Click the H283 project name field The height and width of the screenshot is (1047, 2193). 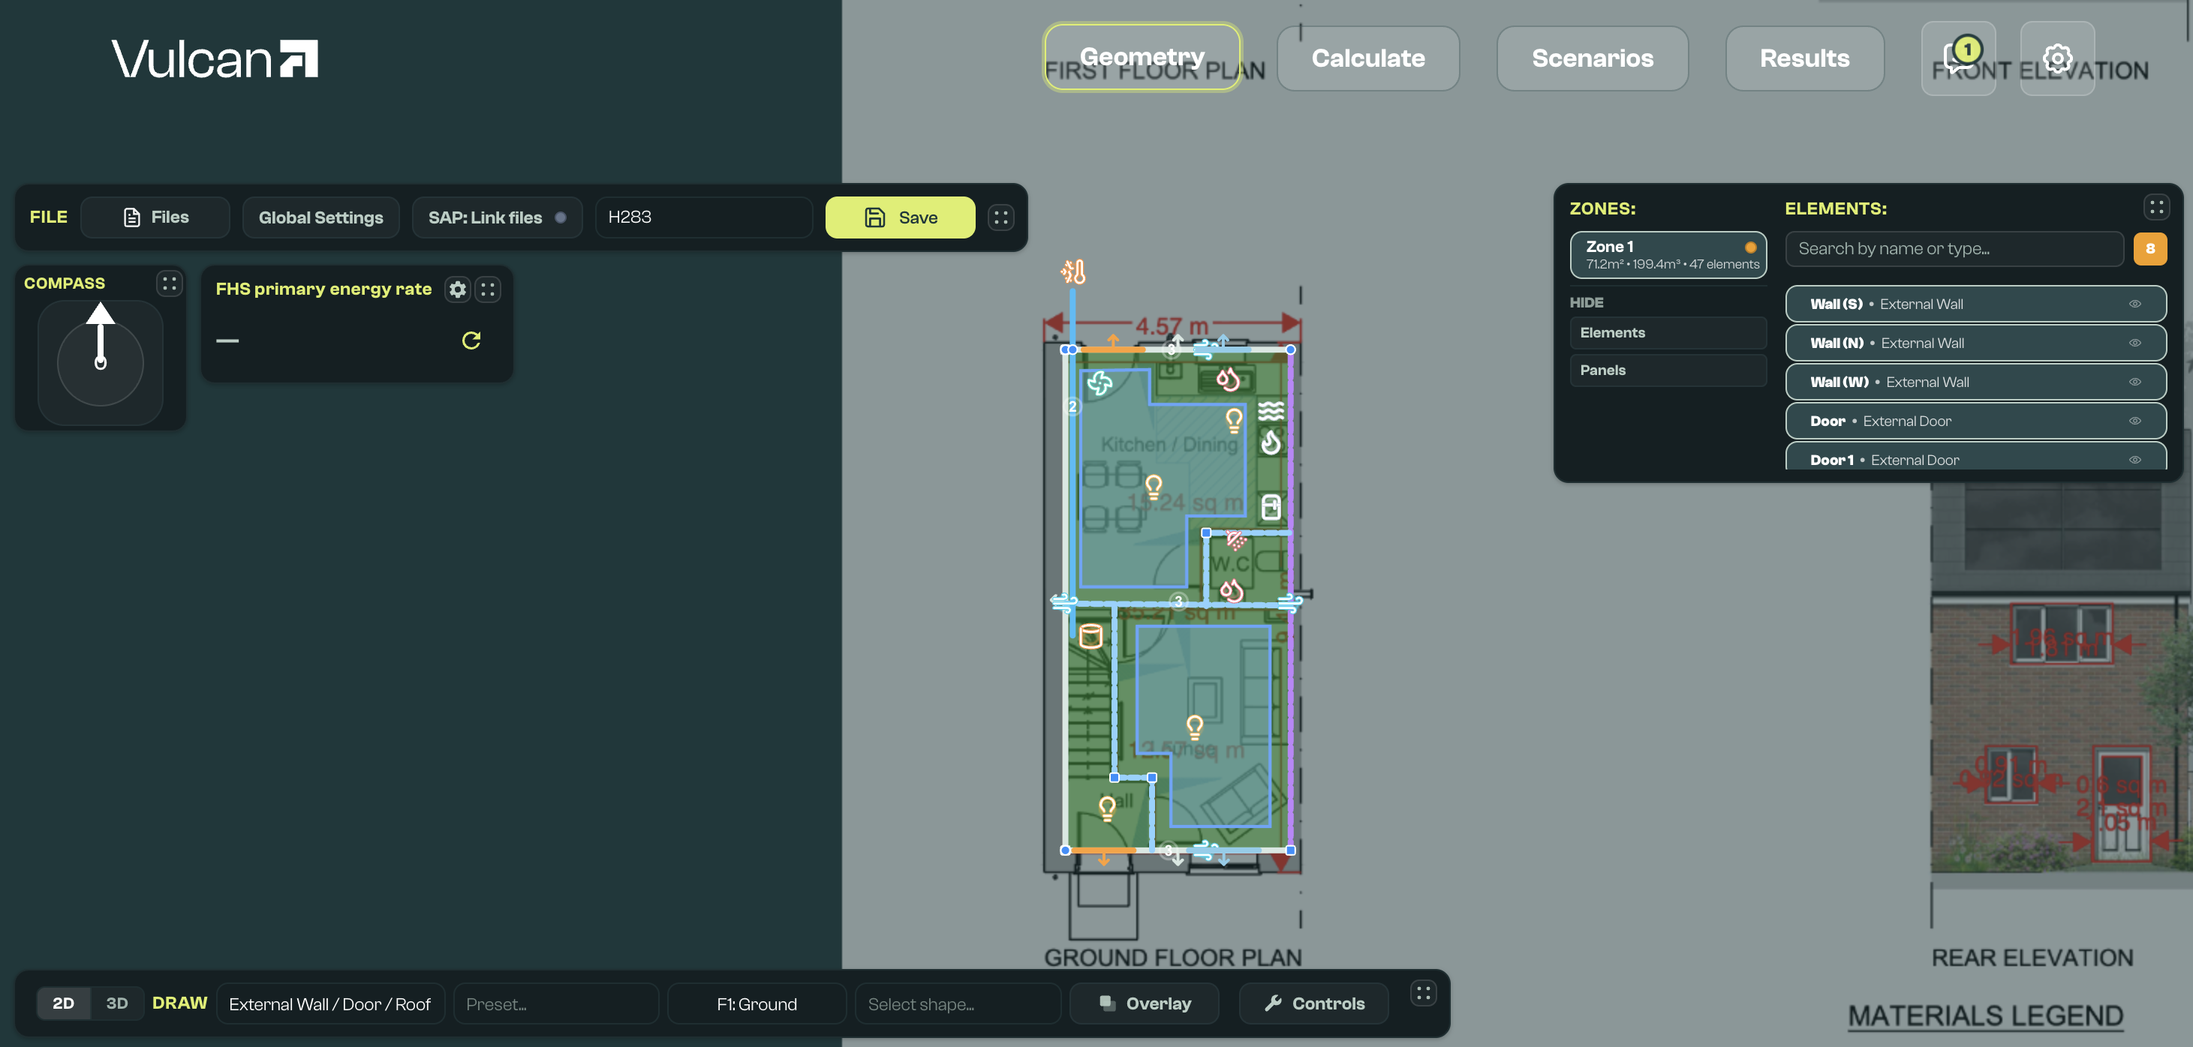click(x=704, y=217)
